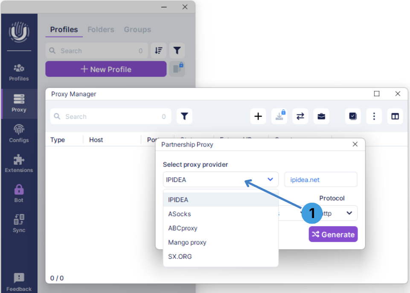Switch to the Profiles tab
410x293 pixels.
pyautogui.click(x=64, y=29)
